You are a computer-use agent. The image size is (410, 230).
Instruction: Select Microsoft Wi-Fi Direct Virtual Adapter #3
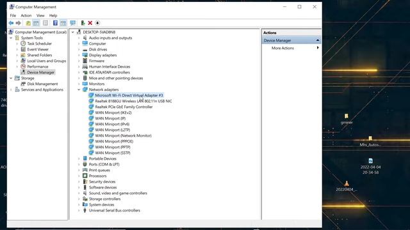[129, 95]
